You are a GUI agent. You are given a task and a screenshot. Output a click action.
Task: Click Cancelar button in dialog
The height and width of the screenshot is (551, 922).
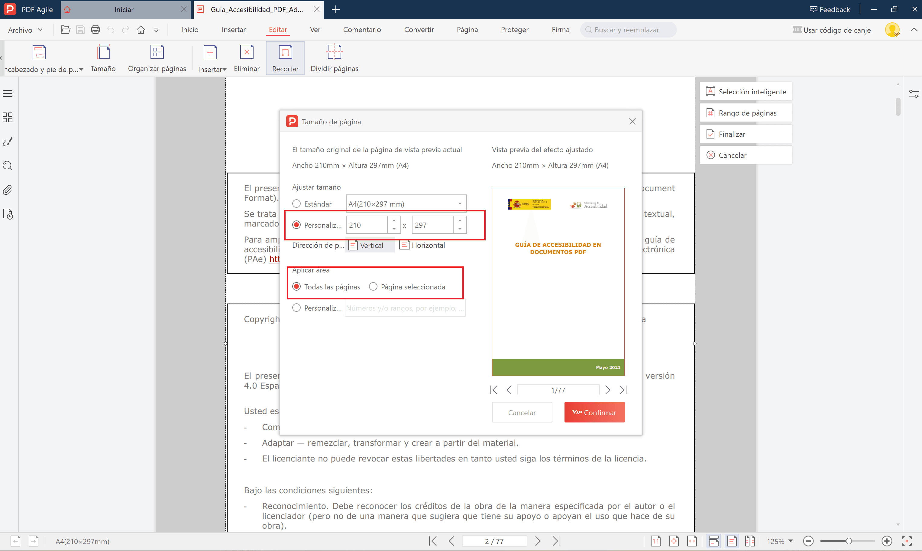pos(522,412)
